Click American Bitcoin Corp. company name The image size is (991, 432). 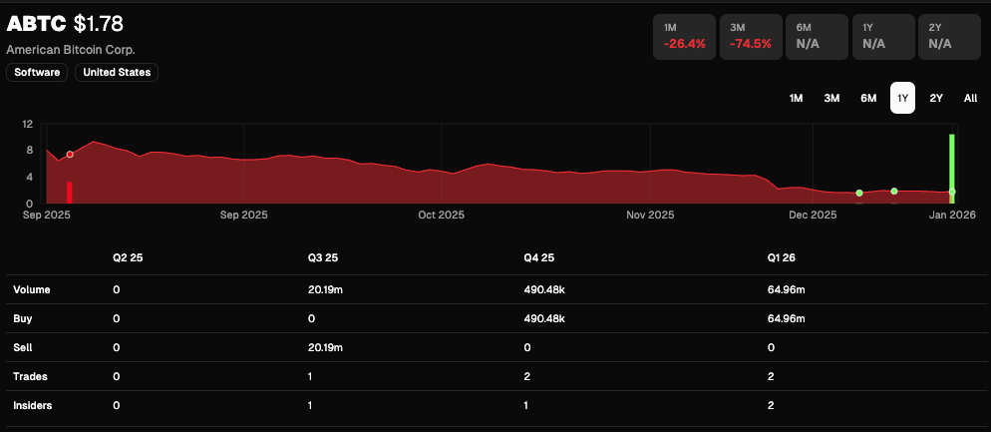pyautogui.click(x=71, y=49)
